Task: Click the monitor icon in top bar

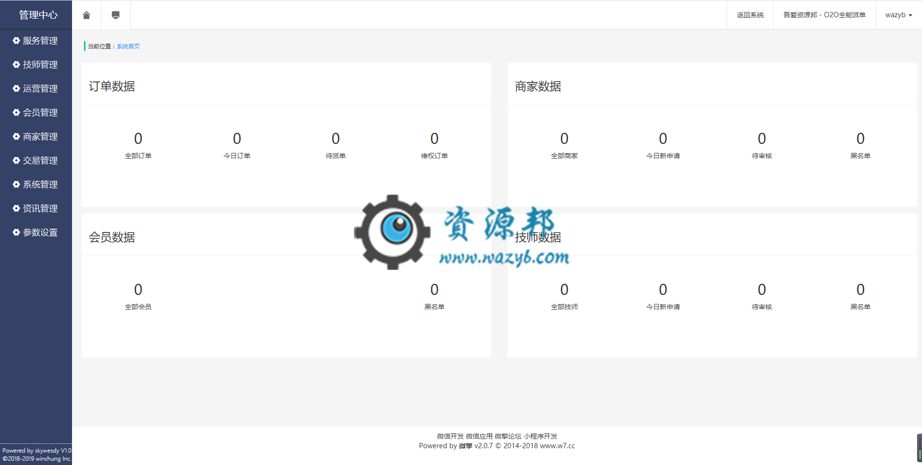Action: tap(115, 15)
